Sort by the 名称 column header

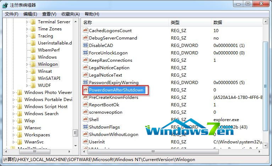pos(125,23)
